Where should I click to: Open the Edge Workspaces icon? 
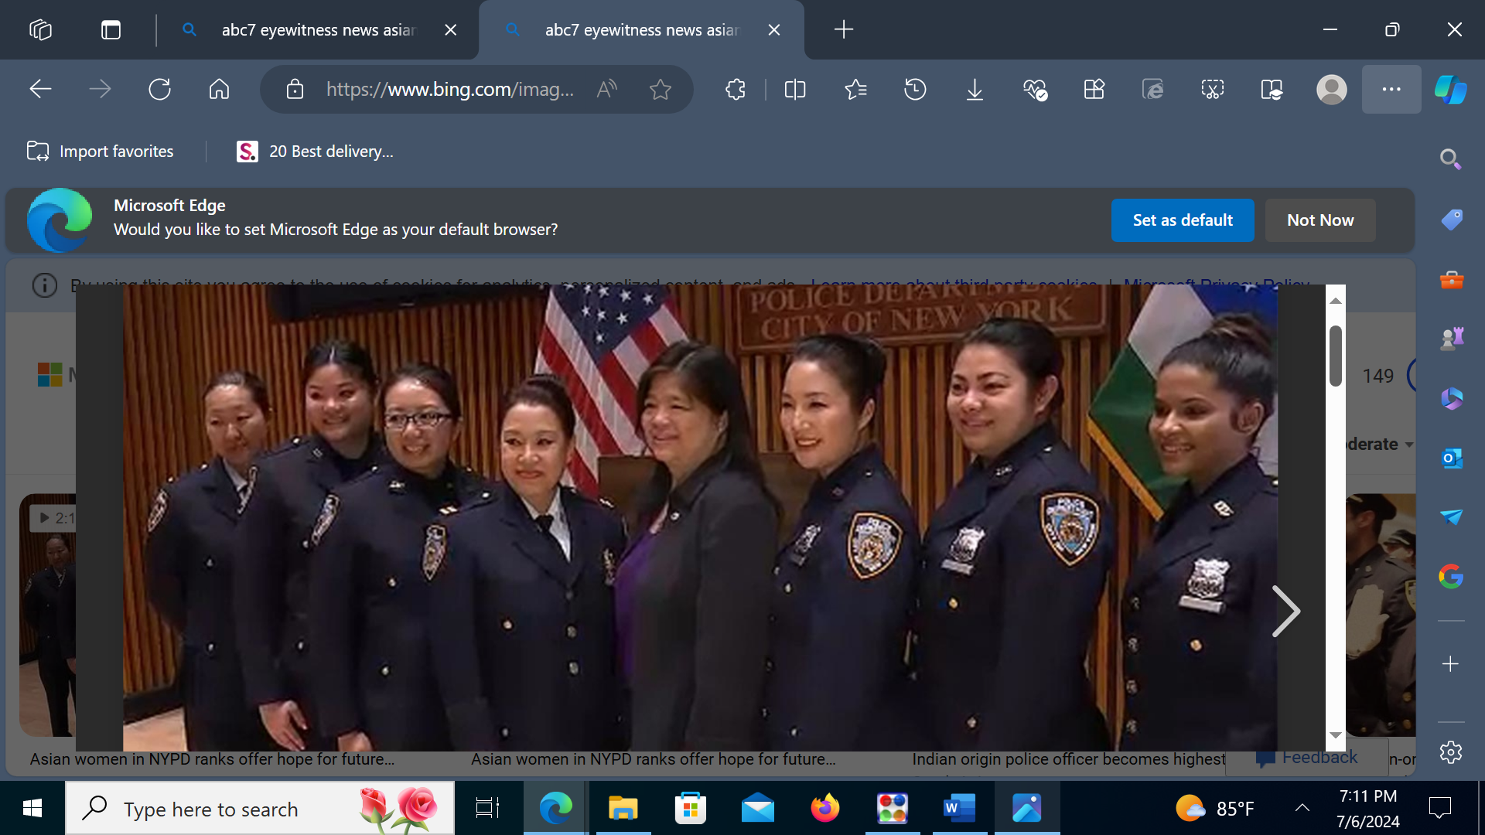[x=40, y=29]
